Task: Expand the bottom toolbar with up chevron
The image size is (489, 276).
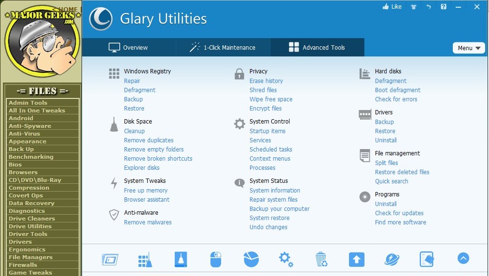Action: click(463, 258)
